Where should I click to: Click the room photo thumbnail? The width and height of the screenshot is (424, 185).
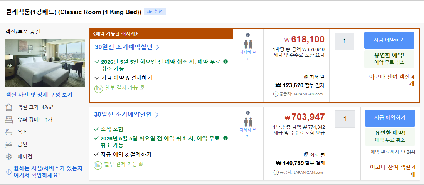point(45,63)
